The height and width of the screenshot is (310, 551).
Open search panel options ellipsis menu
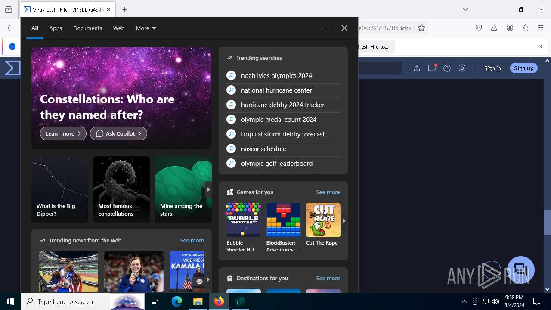[326, 28]
